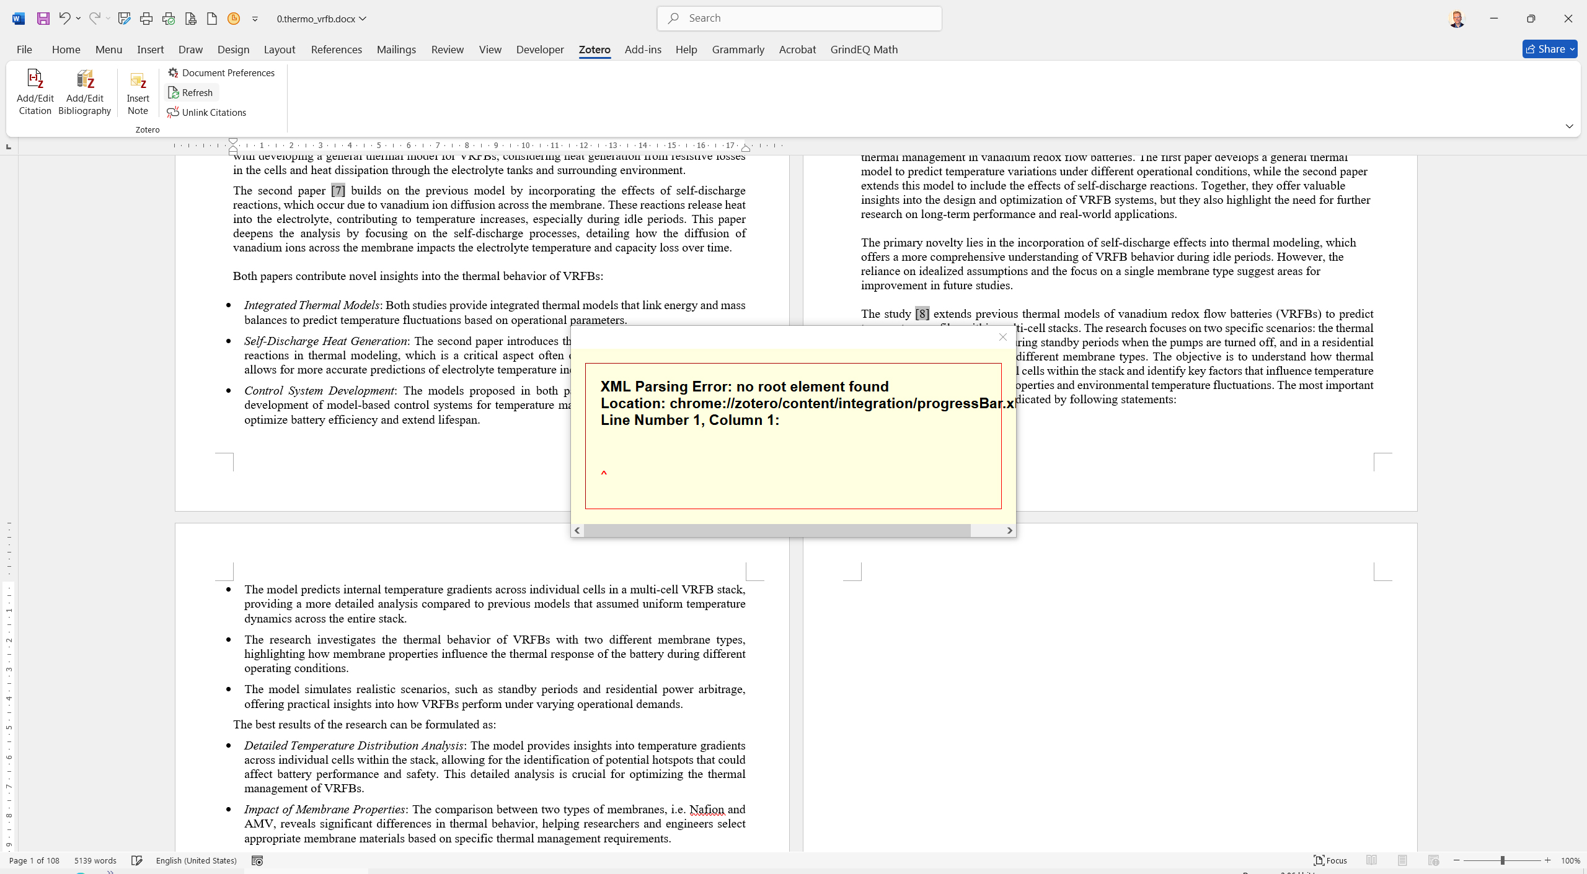Click the zoom slider handle
This screenshot has height=874, width=1587.
pyautogui.click(x=1502, y=860)
